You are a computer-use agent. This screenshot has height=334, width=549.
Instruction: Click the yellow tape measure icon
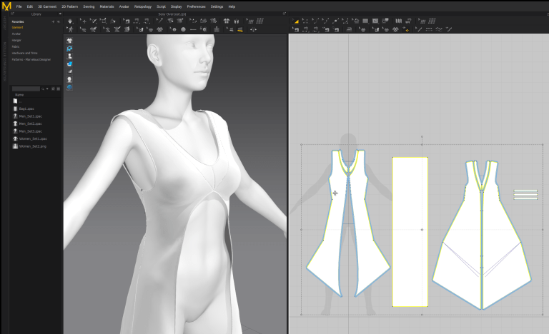tap(240, 30)
